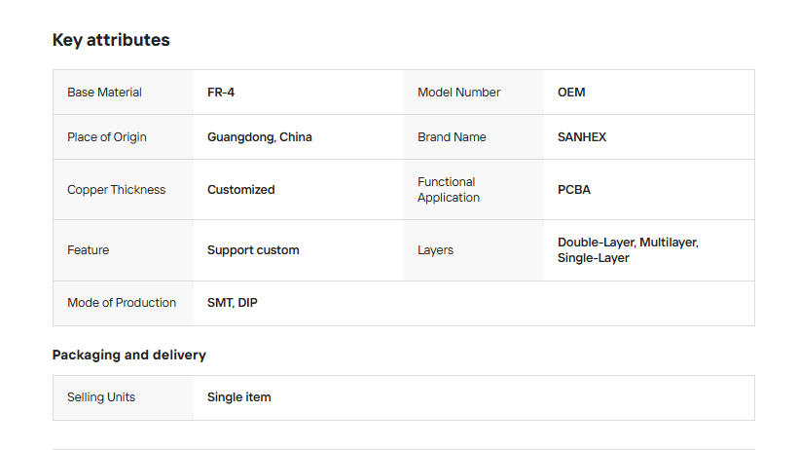Click the Feature label

point(88,250)
